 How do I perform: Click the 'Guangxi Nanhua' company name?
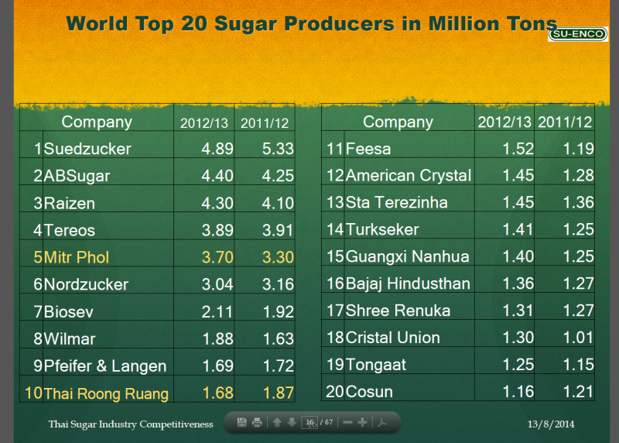408,256
